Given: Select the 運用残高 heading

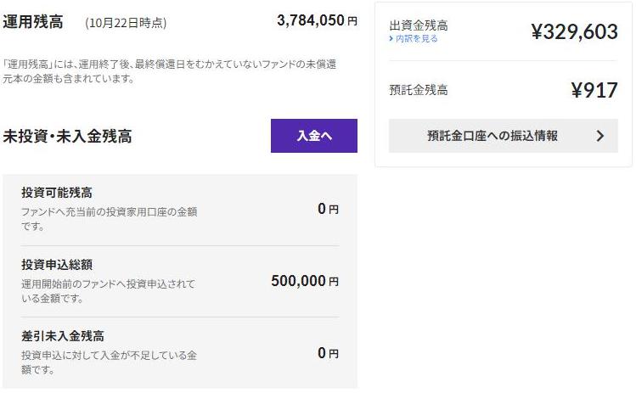Looking at the screenshot, I should (x=33, y=22).
